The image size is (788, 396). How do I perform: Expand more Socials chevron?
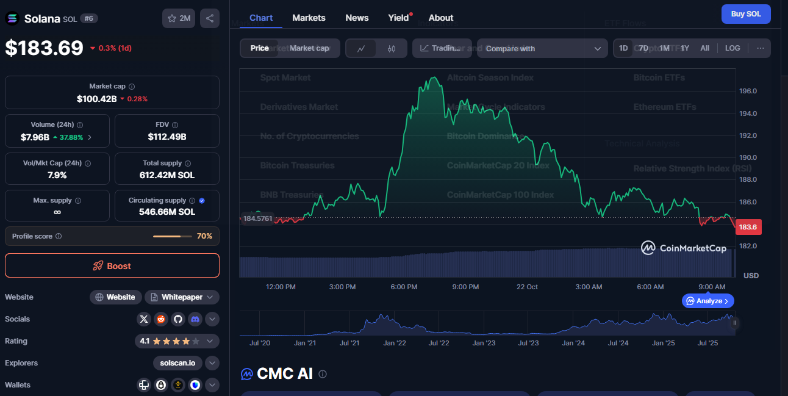coord(212,319)
